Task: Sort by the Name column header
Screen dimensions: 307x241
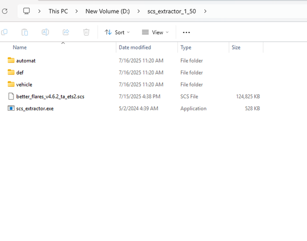Action: point(20,47)
